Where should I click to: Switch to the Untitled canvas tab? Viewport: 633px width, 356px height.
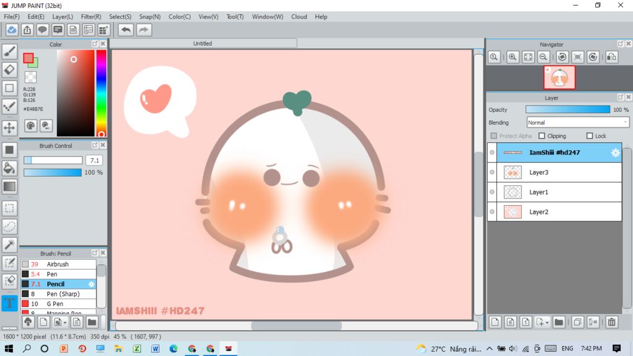pos(203,43)
